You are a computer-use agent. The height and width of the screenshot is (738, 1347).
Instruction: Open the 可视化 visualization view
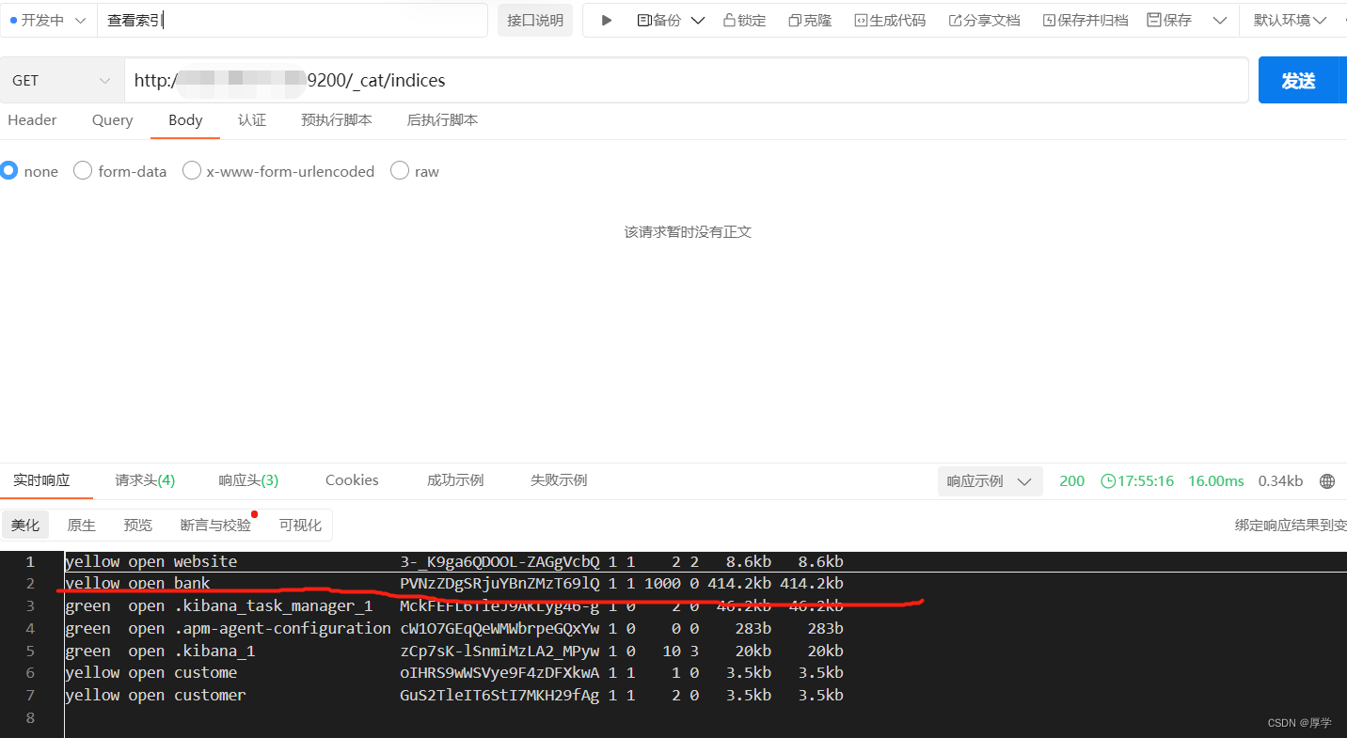pos(300,525)
